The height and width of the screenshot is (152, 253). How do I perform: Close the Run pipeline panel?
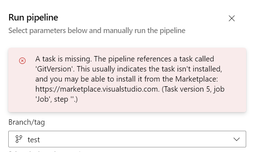(232, 18)
